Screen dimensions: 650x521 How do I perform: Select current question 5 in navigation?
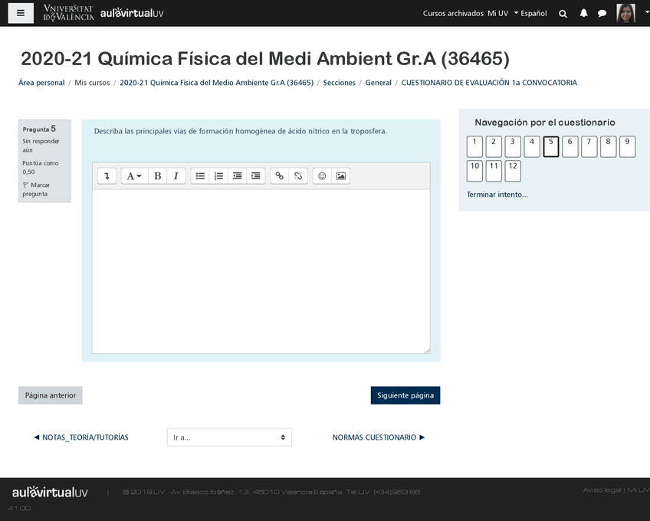[551, 147]
